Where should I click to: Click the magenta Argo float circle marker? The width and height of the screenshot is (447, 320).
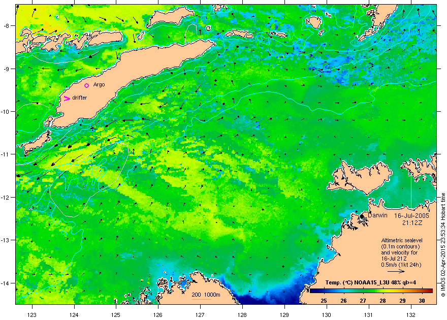pyautogui.click(x=87, y=85)
